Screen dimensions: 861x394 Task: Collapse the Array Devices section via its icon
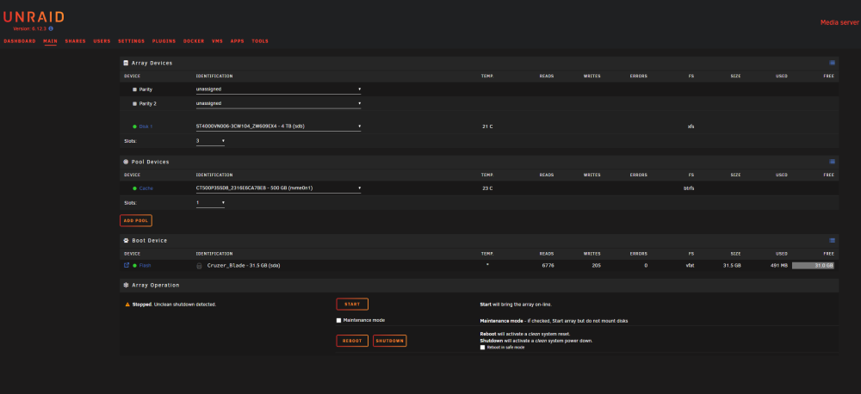pos(832,63)
